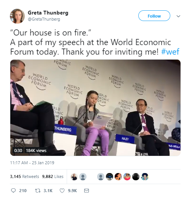Click the second gray default liker avatar

pos(101,176)
